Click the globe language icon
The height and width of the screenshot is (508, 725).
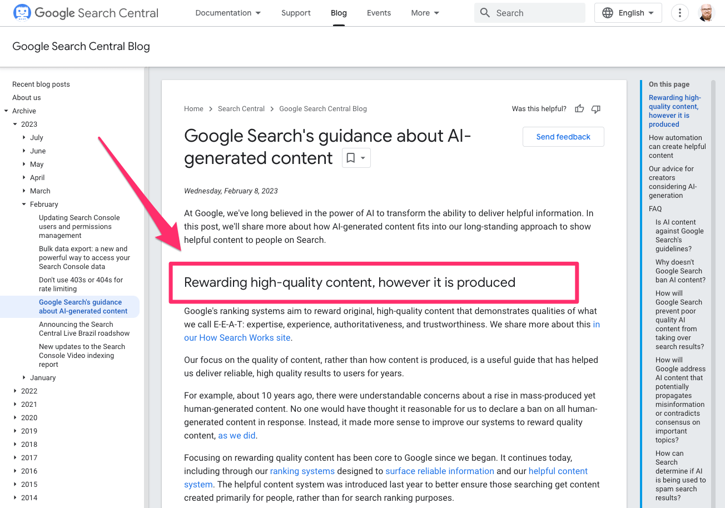click(608, 13)
